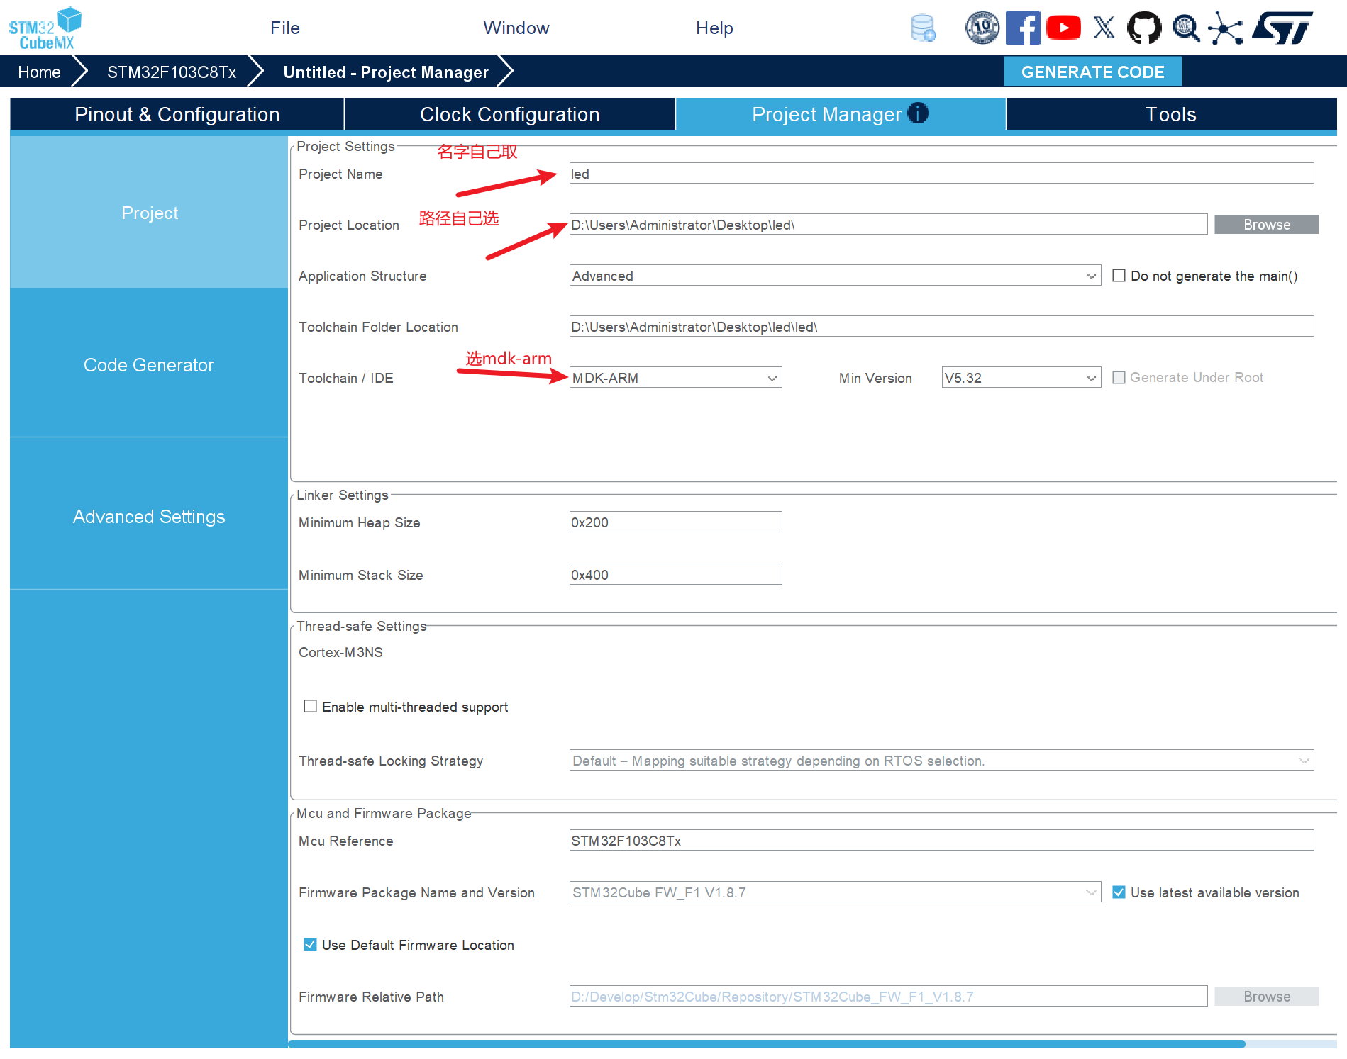Open the X (Twitter) icon
Viewport: 1347px width, 1059px height.
(x=1104, y=28)
